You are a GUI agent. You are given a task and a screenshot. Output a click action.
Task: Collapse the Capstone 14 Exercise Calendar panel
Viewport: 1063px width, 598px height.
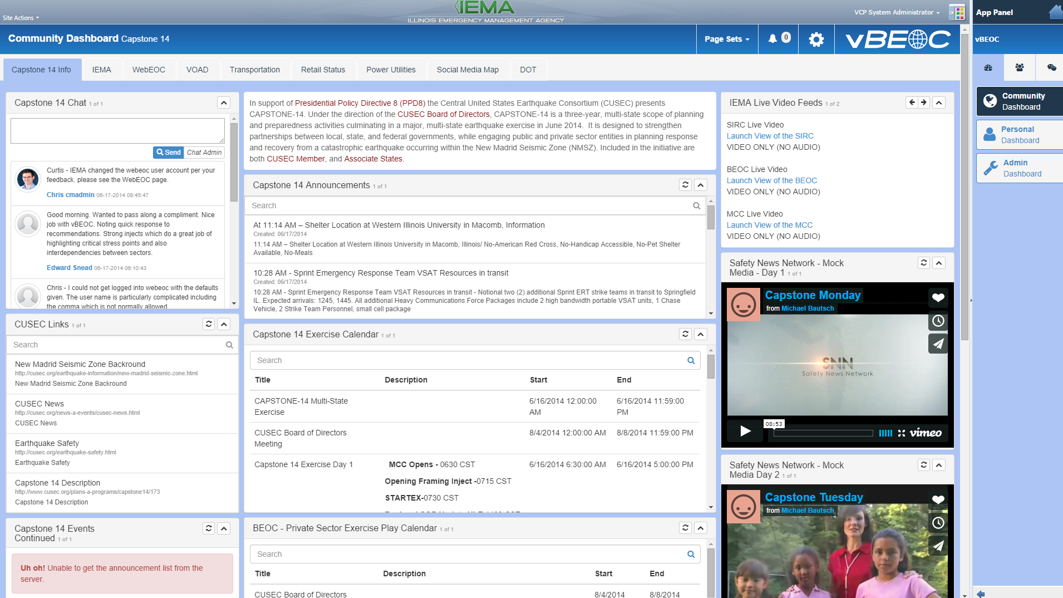coord(701,335)
